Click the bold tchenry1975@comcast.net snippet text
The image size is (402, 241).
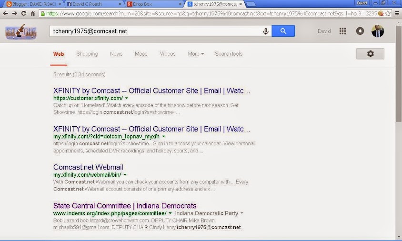(209, 227)
